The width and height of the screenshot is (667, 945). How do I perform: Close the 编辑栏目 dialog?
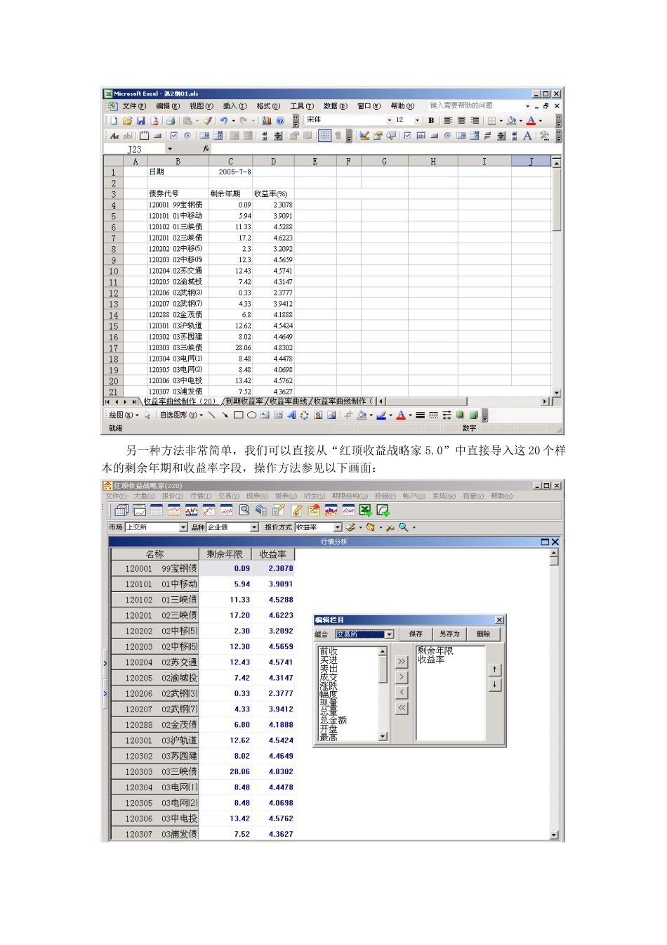pyautogui.click(x=499, y=620)
